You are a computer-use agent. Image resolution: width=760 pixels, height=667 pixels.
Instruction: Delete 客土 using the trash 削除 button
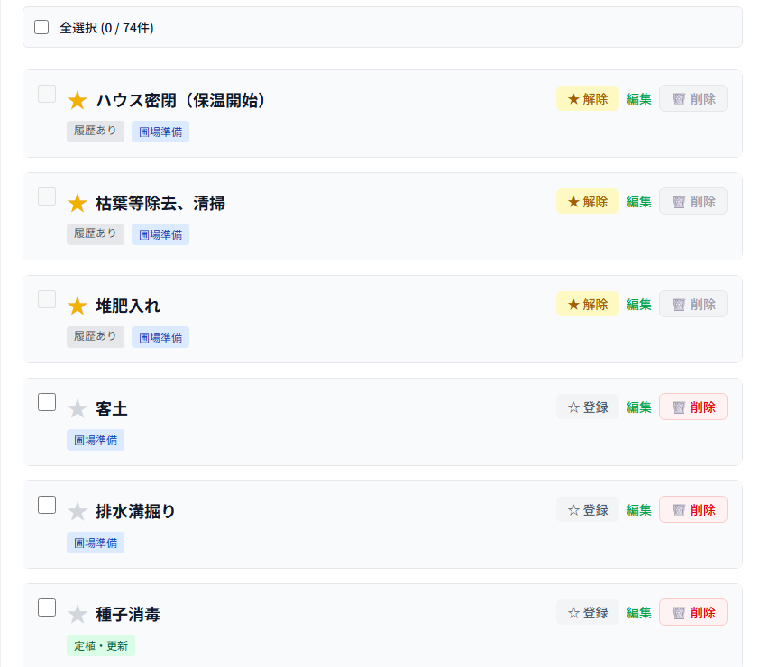(x=692, y=407)
